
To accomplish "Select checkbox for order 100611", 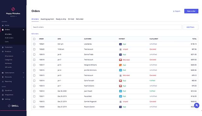I will point(34,96).
